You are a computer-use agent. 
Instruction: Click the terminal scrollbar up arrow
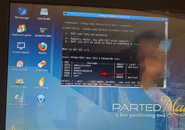pos(166,23)
